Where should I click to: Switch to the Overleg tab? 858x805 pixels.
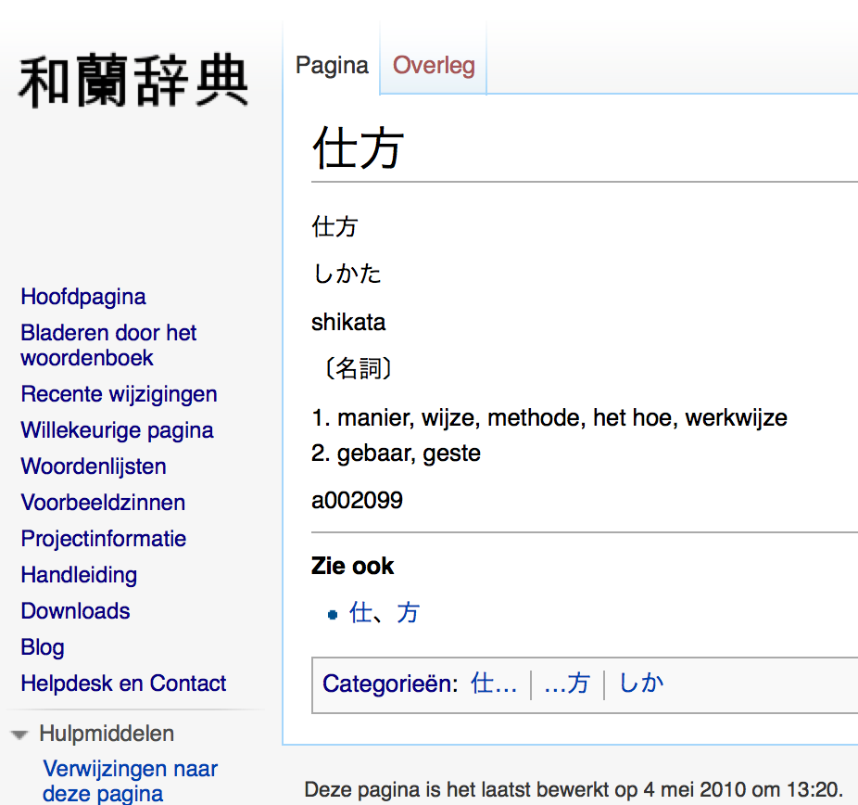[x=434, y=66]
